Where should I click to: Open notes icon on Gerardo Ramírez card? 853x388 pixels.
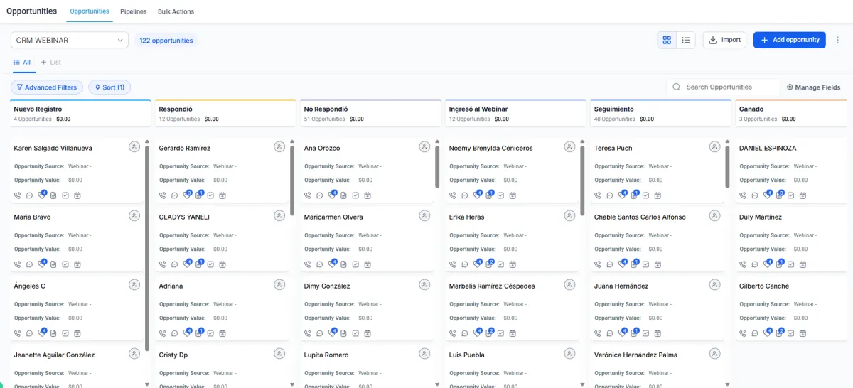pyautogui.click(x=199, y=195)
